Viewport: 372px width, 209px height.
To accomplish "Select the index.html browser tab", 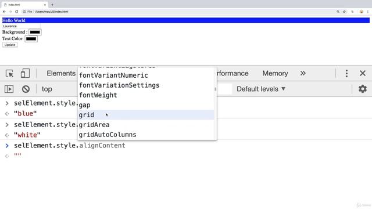I will coord(24,5).
